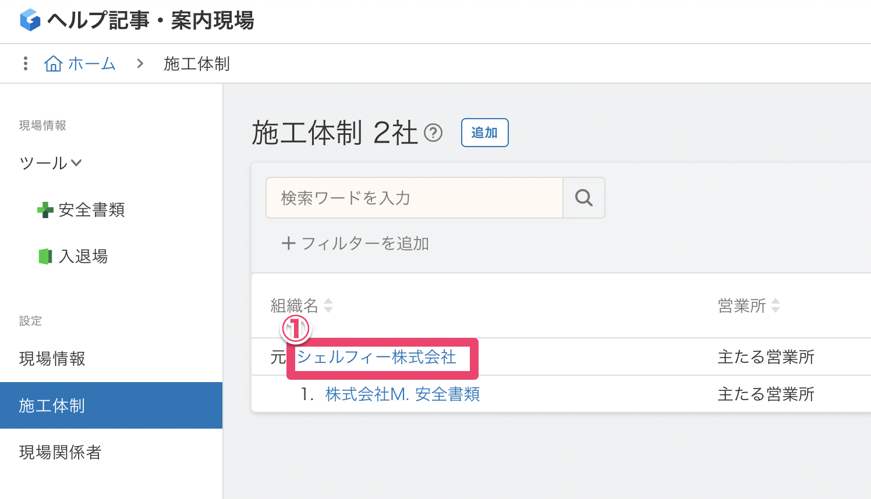Image resolution: width=871 pixels, height=499 pixels.
Task: Click the plus icon beside フィルターを追加
Action: pyautogui.click(x=289, y=243)
